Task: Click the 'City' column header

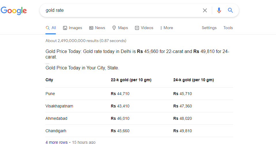Action: pos(49,80)
